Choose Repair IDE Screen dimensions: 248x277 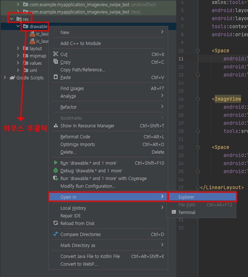click(x=108, y=216)
